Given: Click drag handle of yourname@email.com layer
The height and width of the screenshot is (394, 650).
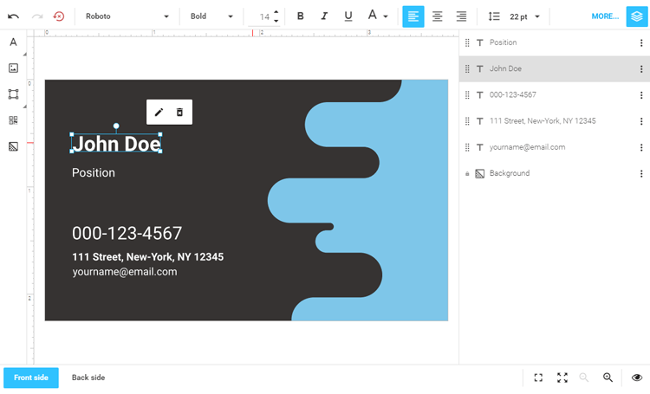Looking at the screenshot, I should point(467,147).
